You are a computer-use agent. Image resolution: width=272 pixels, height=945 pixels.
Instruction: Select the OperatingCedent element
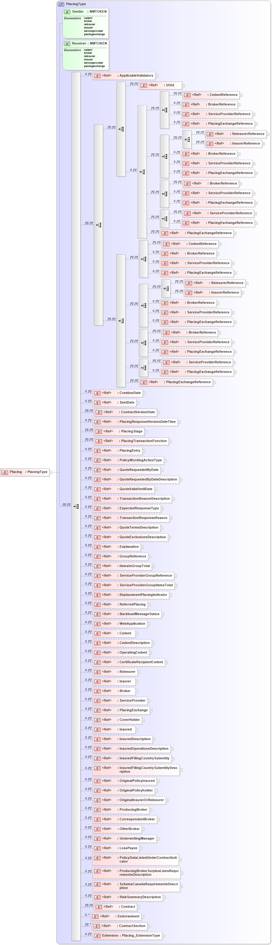(121, 653)
